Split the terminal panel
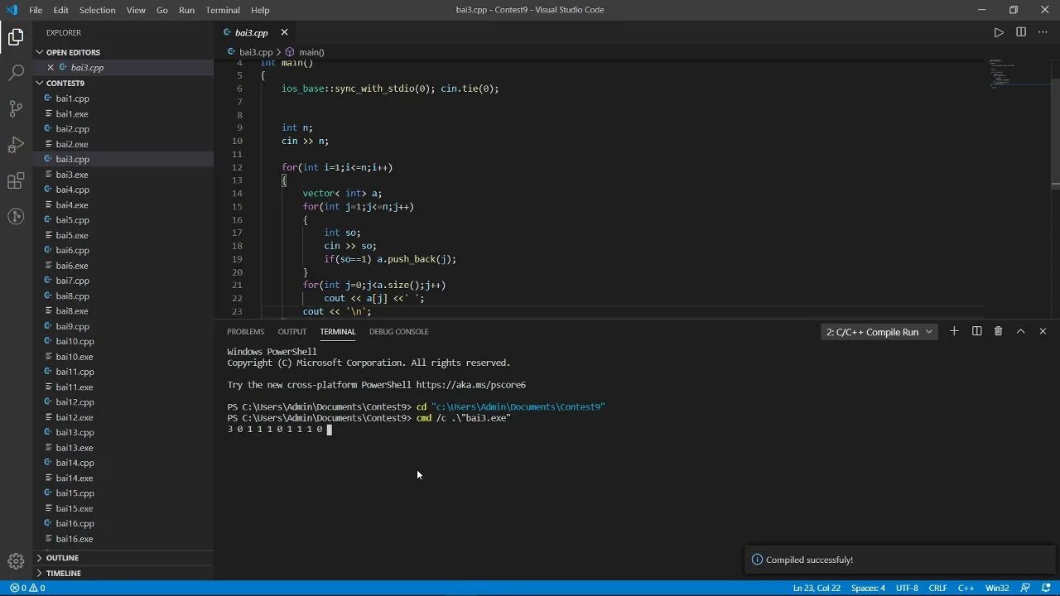This screenshot has height=596, width=1060. click(x=976, y=331)
